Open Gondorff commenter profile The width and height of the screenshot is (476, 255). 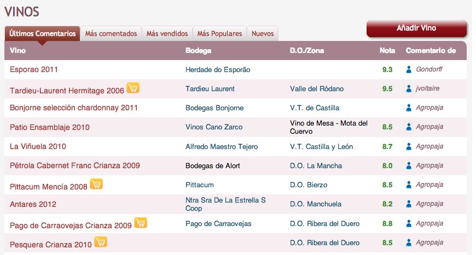pyautogui.click(x=429, y=69)
